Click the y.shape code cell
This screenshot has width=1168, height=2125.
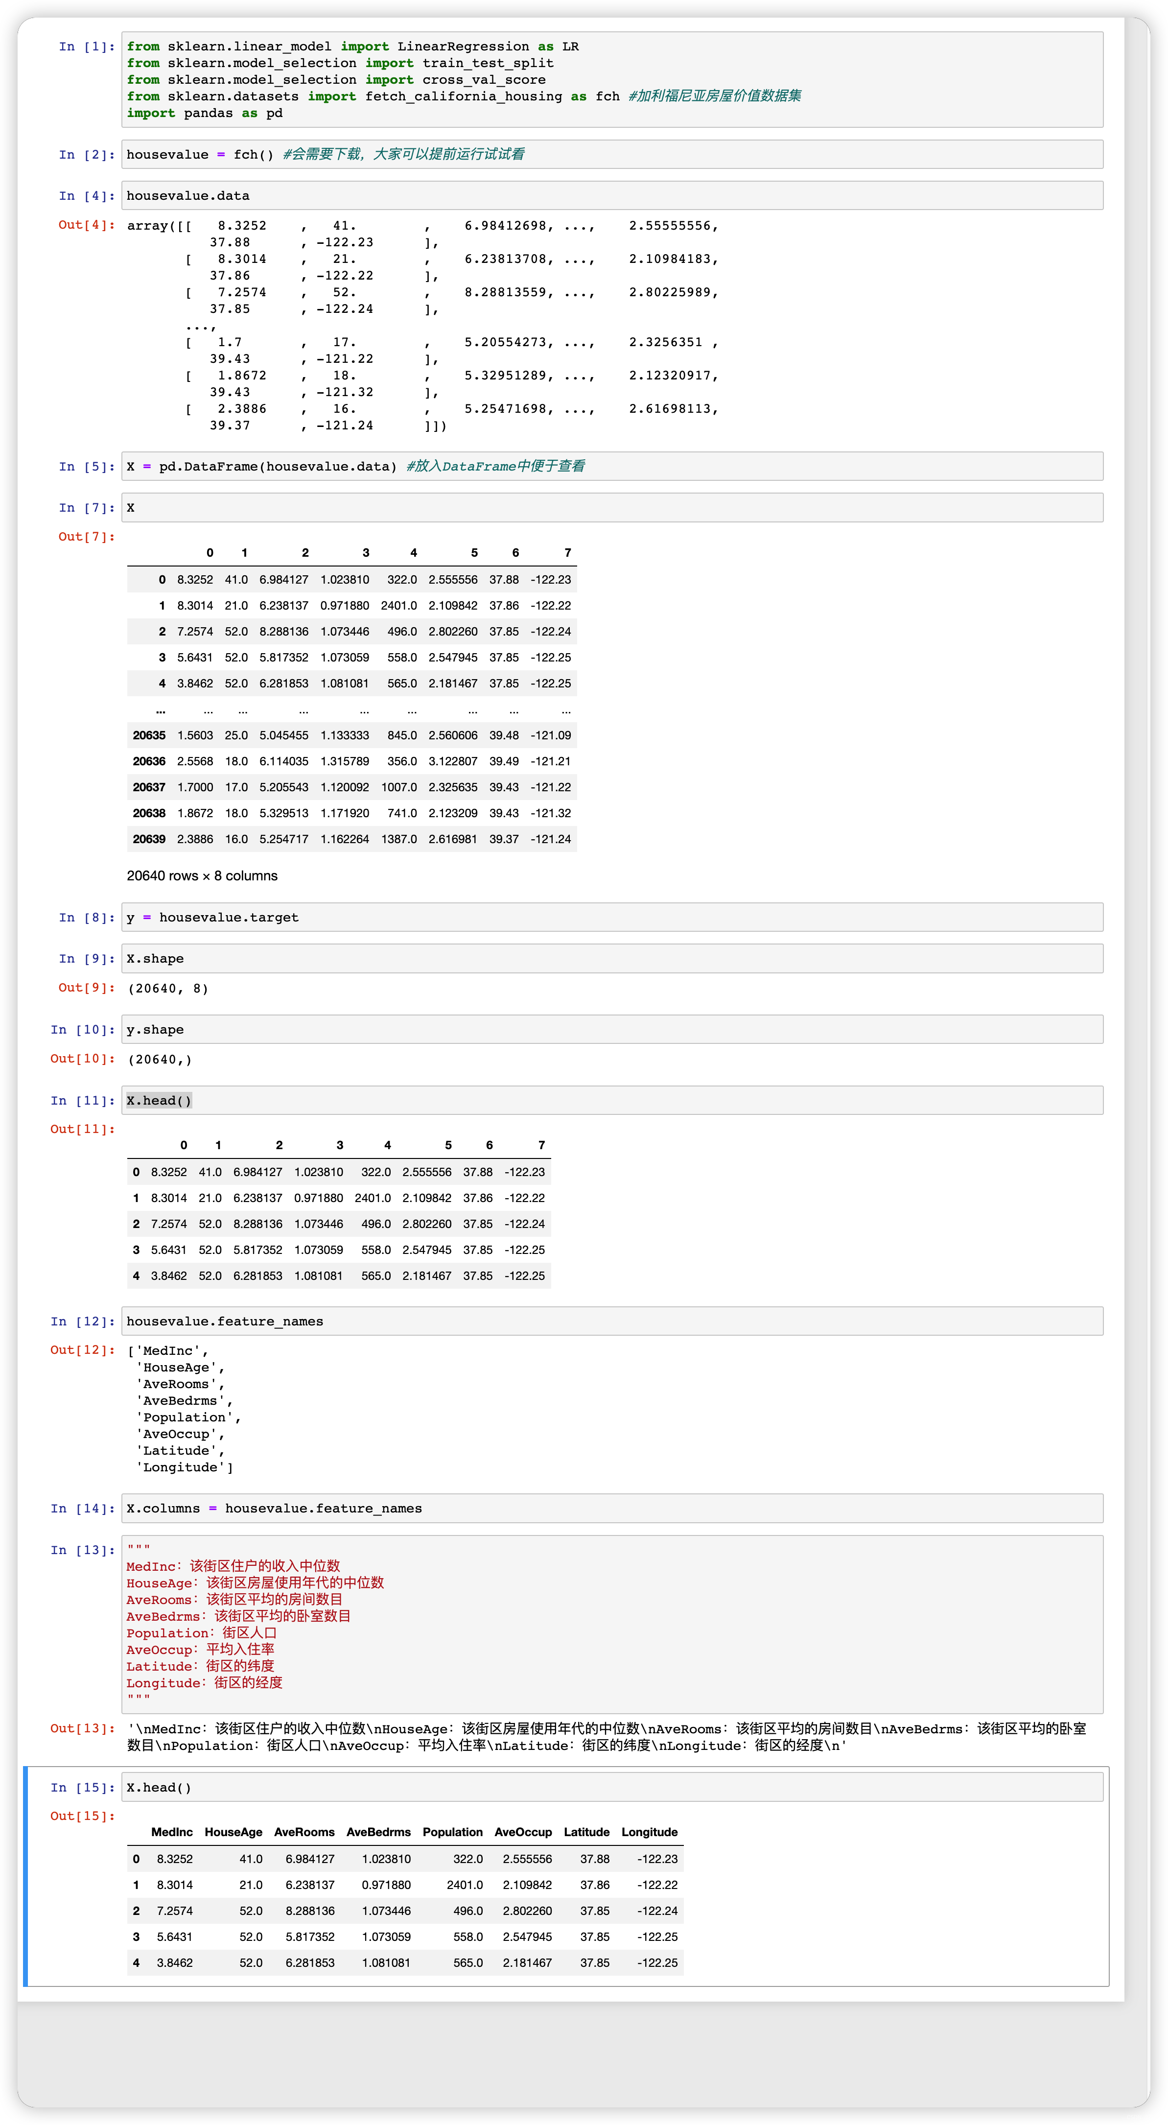pos(612,1030)
